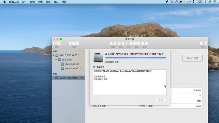The height and width of the screenshot is (123, 219).
Task: Collapse the 容器 disk1 container
Action: [56, 60]
